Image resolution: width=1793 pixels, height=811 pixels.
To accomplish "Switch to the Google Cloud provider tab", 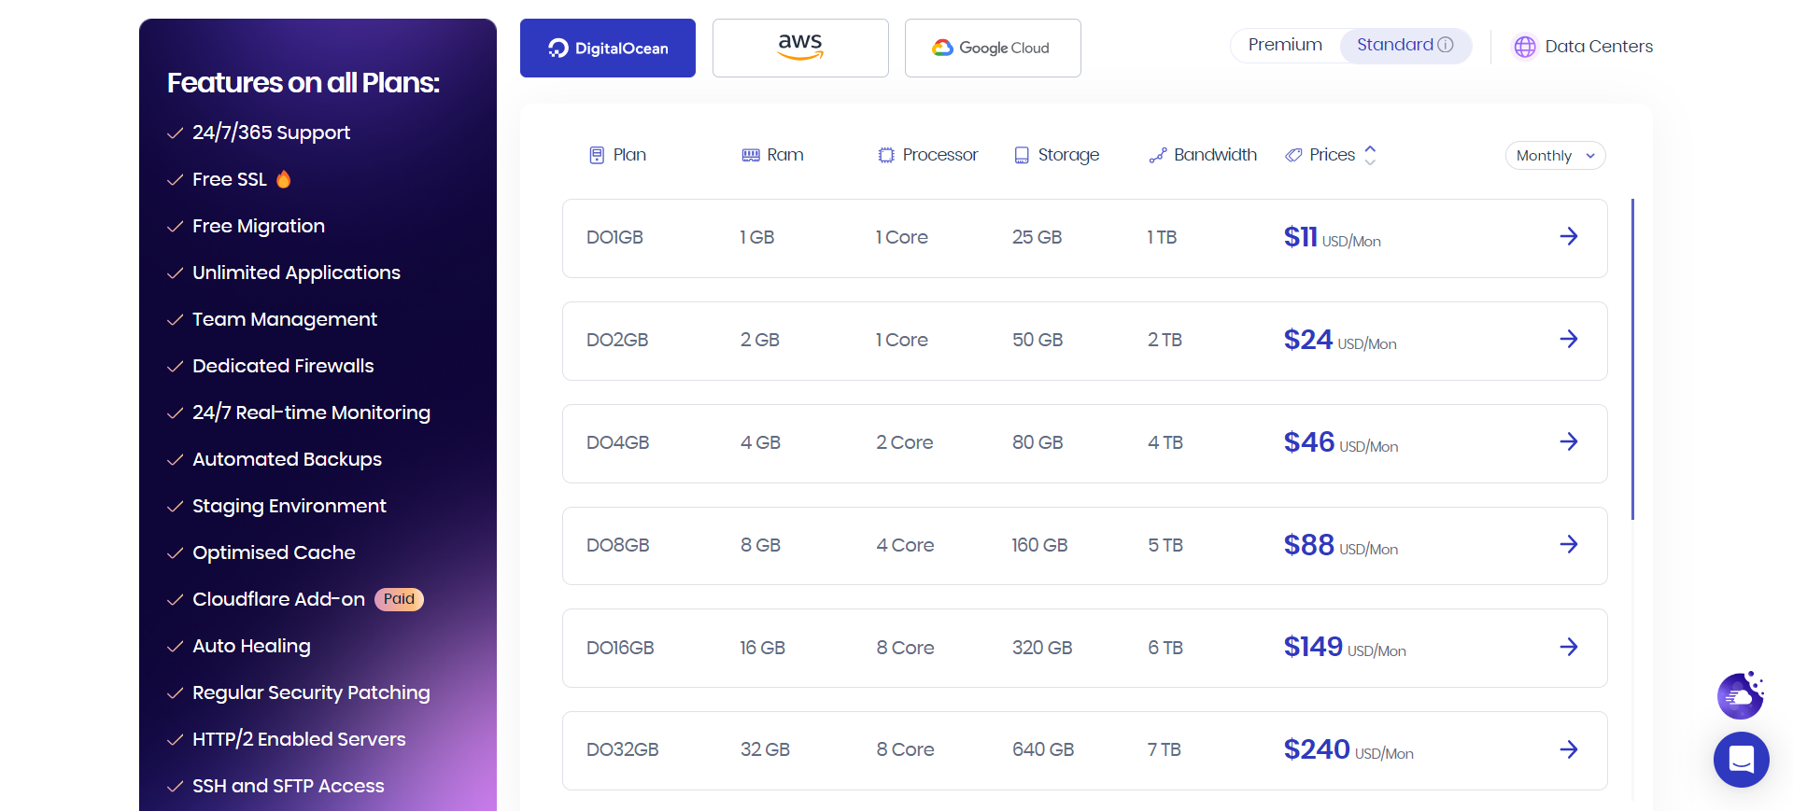I will [993, 48].
